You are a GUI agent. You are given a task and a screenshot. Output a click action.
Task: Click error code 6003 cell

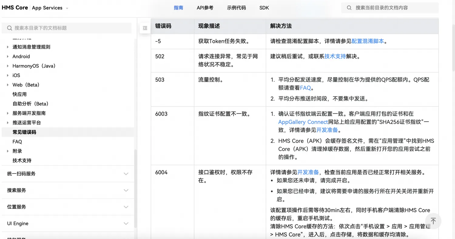[x=173, y=136]
